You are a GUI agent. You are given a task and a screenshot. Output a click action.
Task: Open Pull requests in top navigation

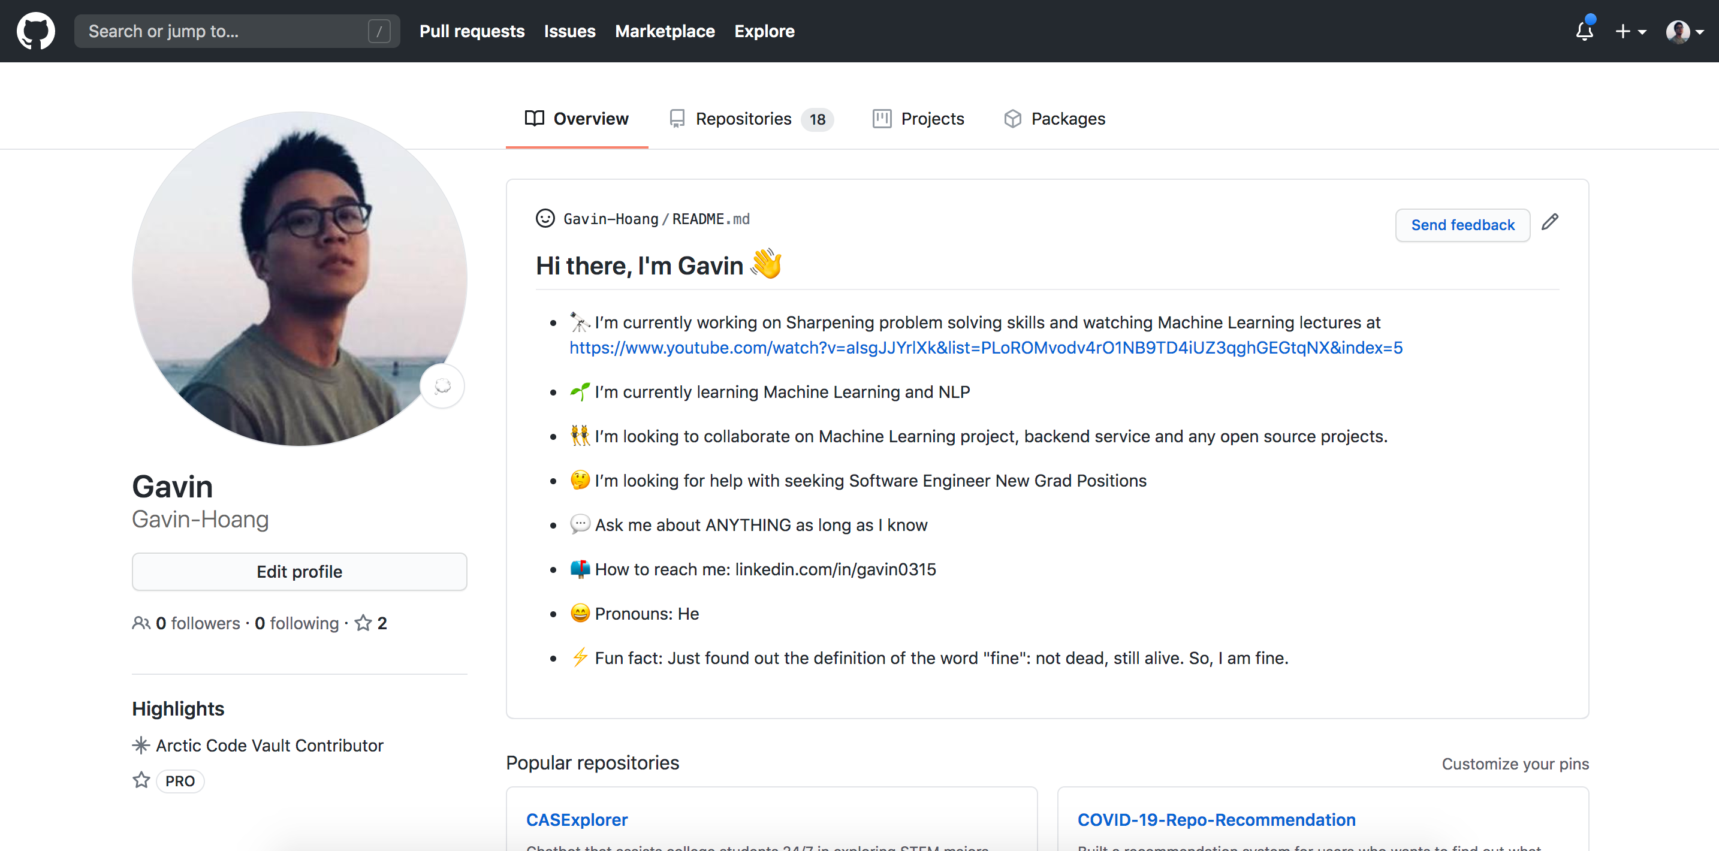click(472, 31)
